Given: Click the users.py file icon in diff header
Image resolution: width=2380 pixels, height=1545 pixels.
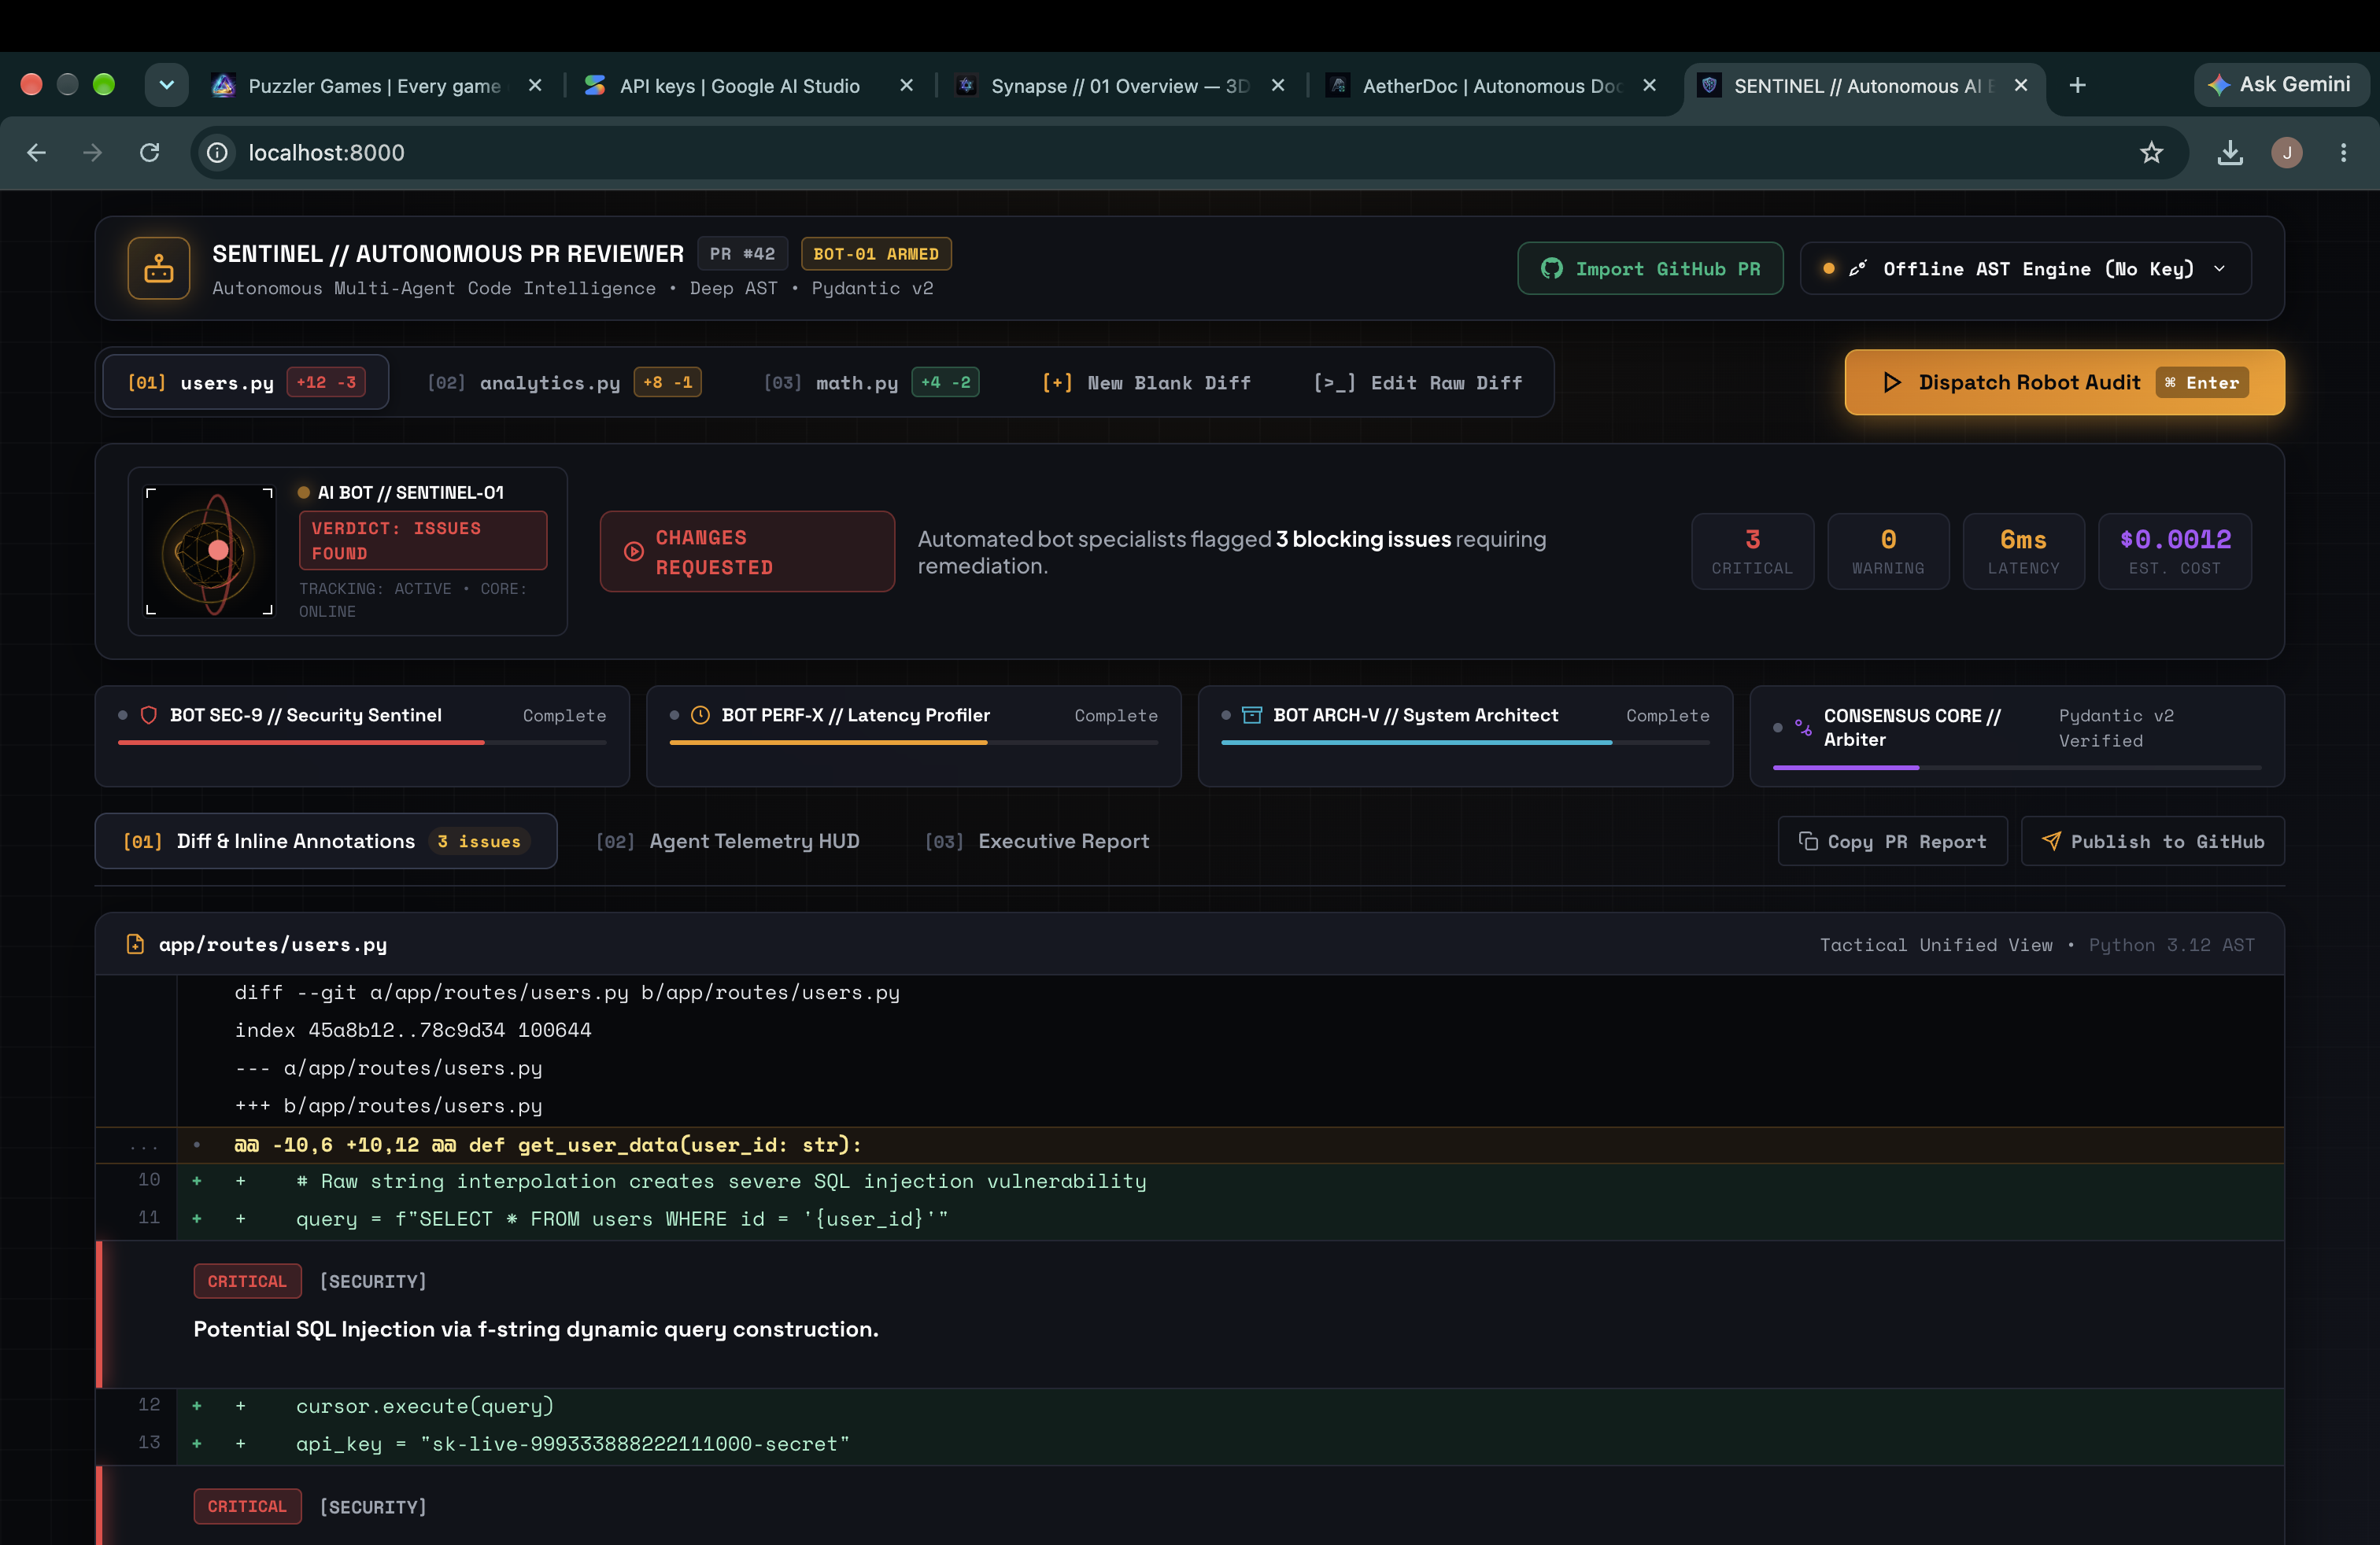Looking at the screenshot, I should [x=135, y=945].
